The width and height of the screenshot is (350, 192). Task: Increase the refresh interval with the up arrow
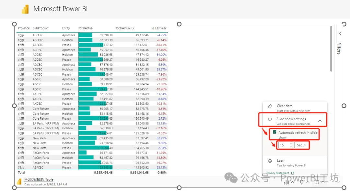click(291, 144)
